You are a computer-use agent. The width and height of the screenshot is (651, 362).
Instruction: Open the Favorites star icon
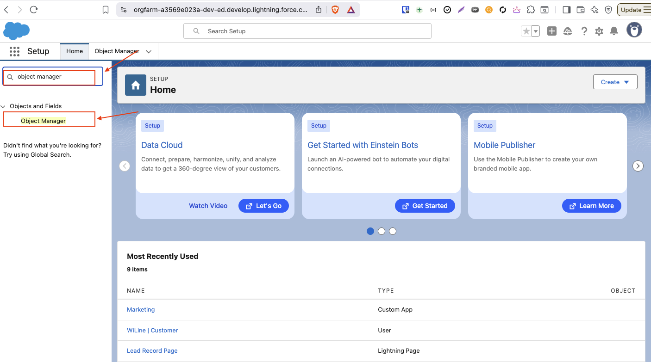coord(526,31)
